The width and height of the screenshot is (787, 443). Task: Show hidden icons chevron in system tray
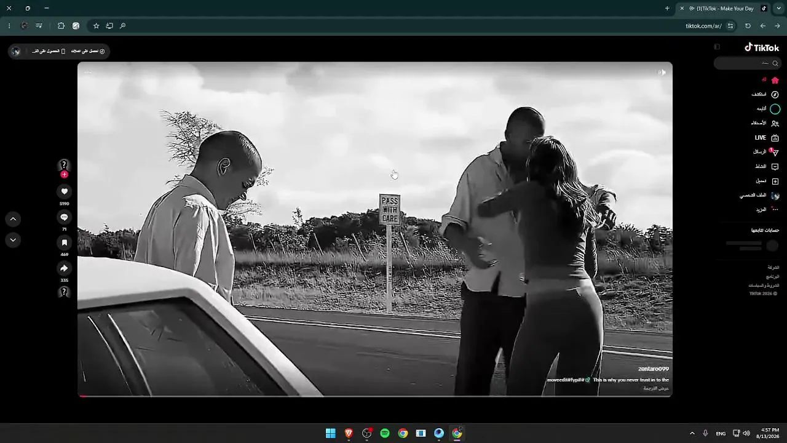point(692,433)
